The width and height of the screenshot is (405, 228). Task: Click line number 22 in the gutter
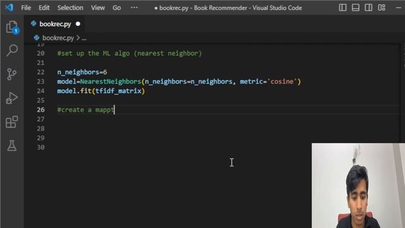40,72
